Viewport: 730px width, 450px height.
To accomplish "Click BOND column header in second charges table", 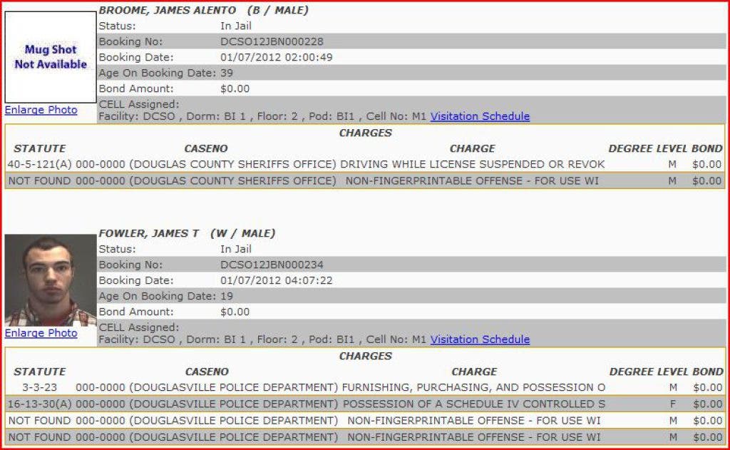I will [x=707, y=372].
